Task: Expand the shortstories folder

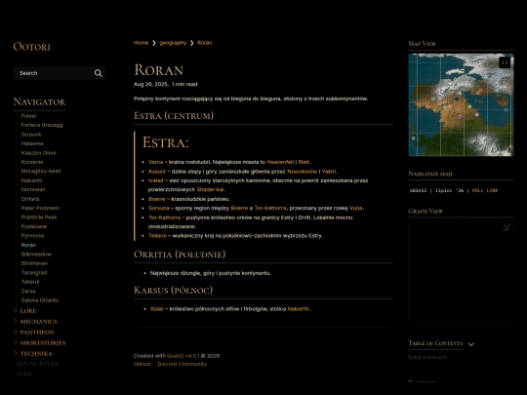Action: point(43,343)
